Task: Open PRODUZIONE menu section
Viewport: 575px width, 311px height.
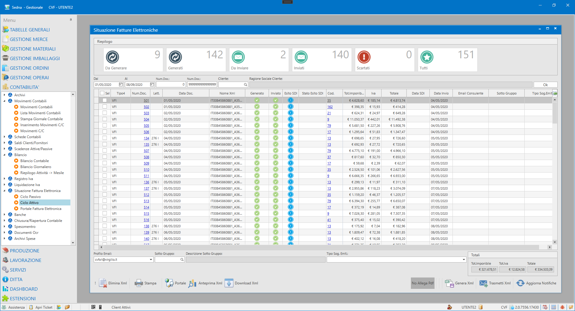Action: [25, 251]
